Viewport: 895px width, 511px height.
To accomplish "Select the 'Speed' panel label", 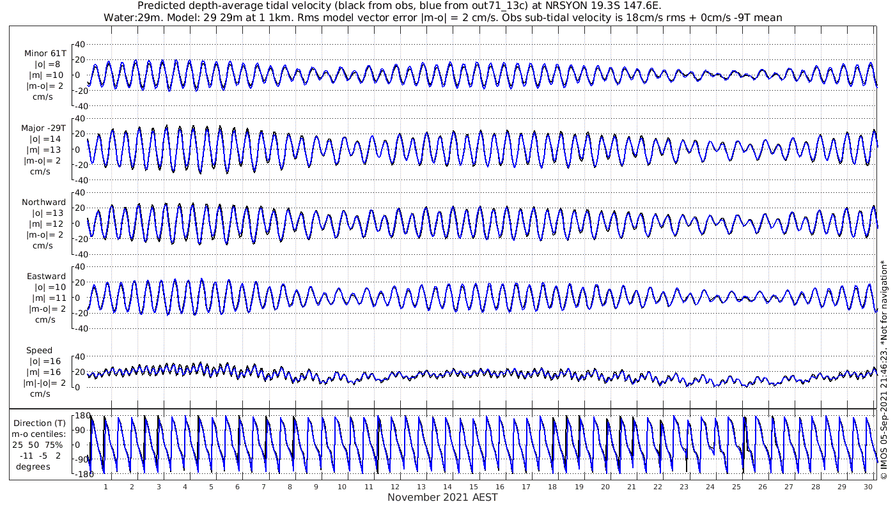I will point(39,350).
